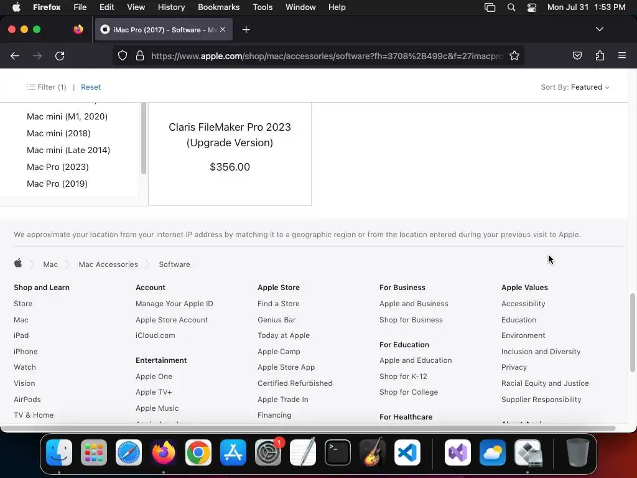This screenshot has width=637, height=478.
Task: Click the Firefox back arrow button
Action: [x=15, y=56]
